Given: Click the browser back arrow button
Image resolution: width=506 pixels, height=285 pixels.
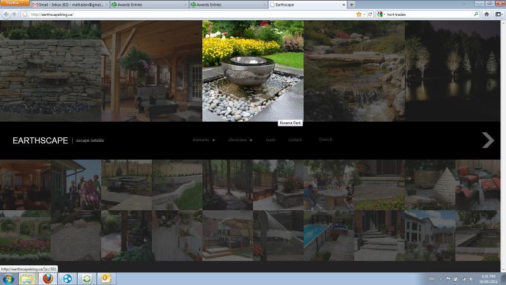Looking at the screenshot, I should 6,14.
